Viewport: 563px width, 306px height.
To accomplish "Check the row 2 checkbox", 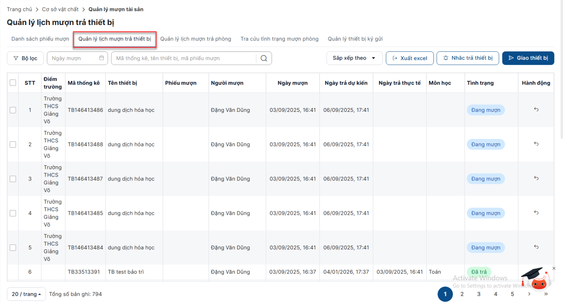I will [x=13, y=145].
